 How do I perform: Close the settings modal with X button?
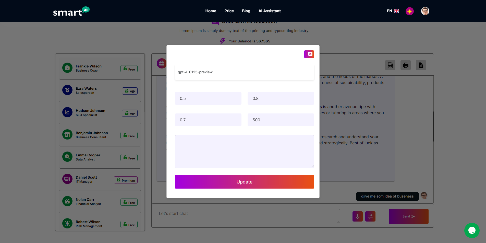309,54
